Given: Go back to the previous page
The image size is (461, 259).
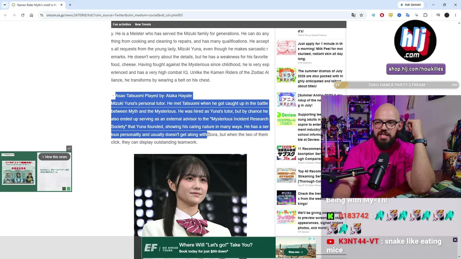Looking at the screenshot, I should 5,15.
